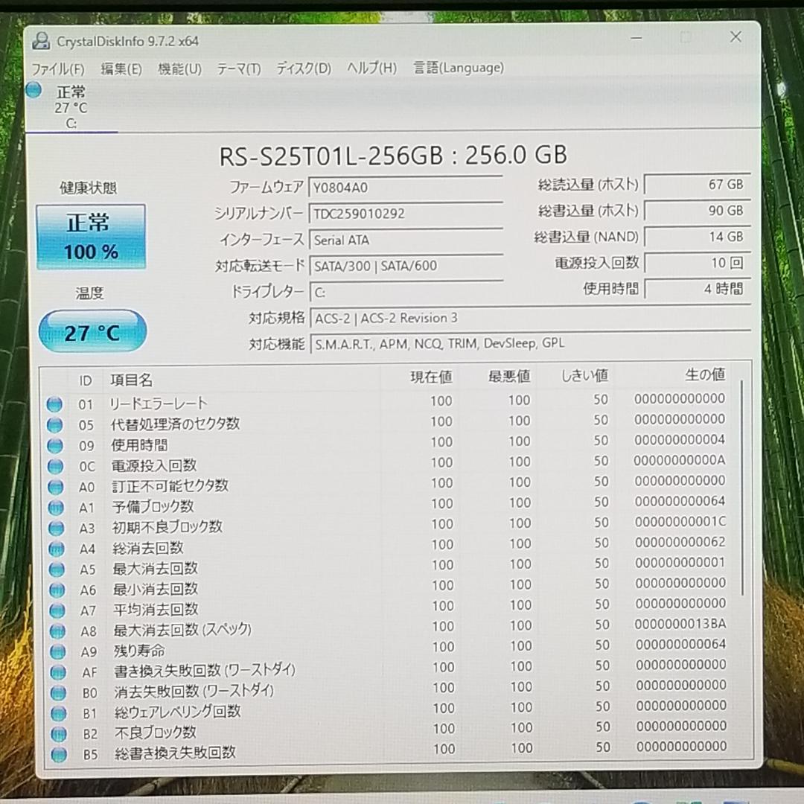Viewport: 804px width, 804px height.
Task: Click the 正常 100% health status button
Action: pos(91,235)
